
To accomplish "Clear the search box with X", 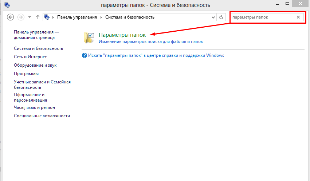I will point(298,17).
